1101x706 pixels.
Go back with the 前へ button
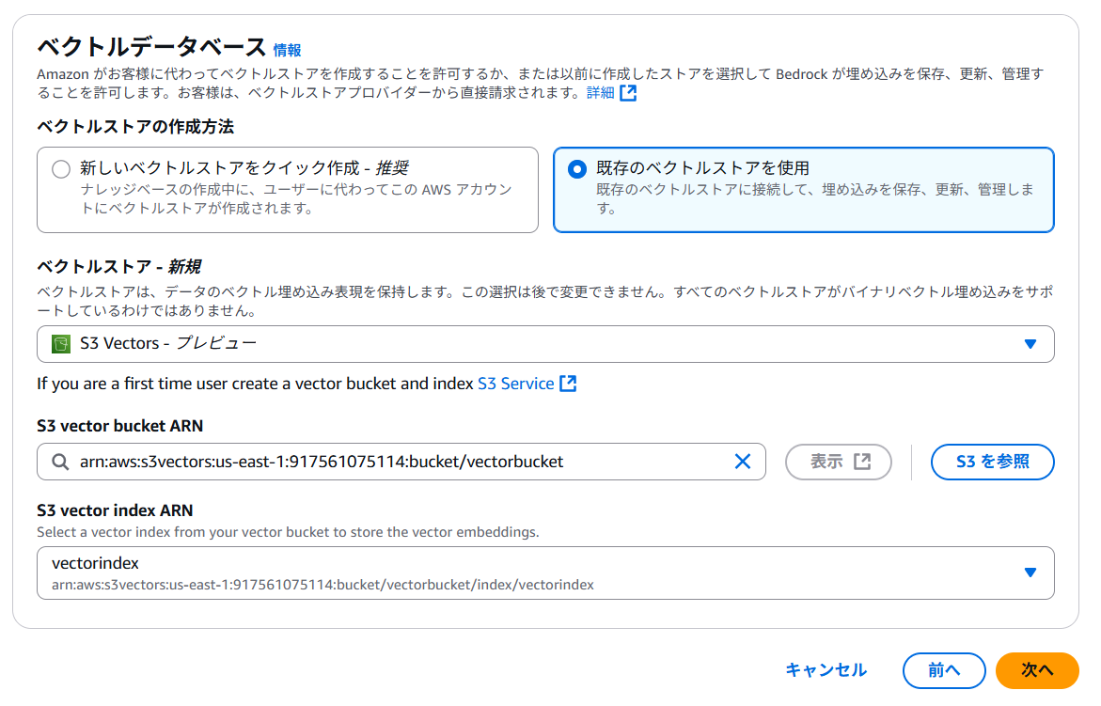coord(944,671)
